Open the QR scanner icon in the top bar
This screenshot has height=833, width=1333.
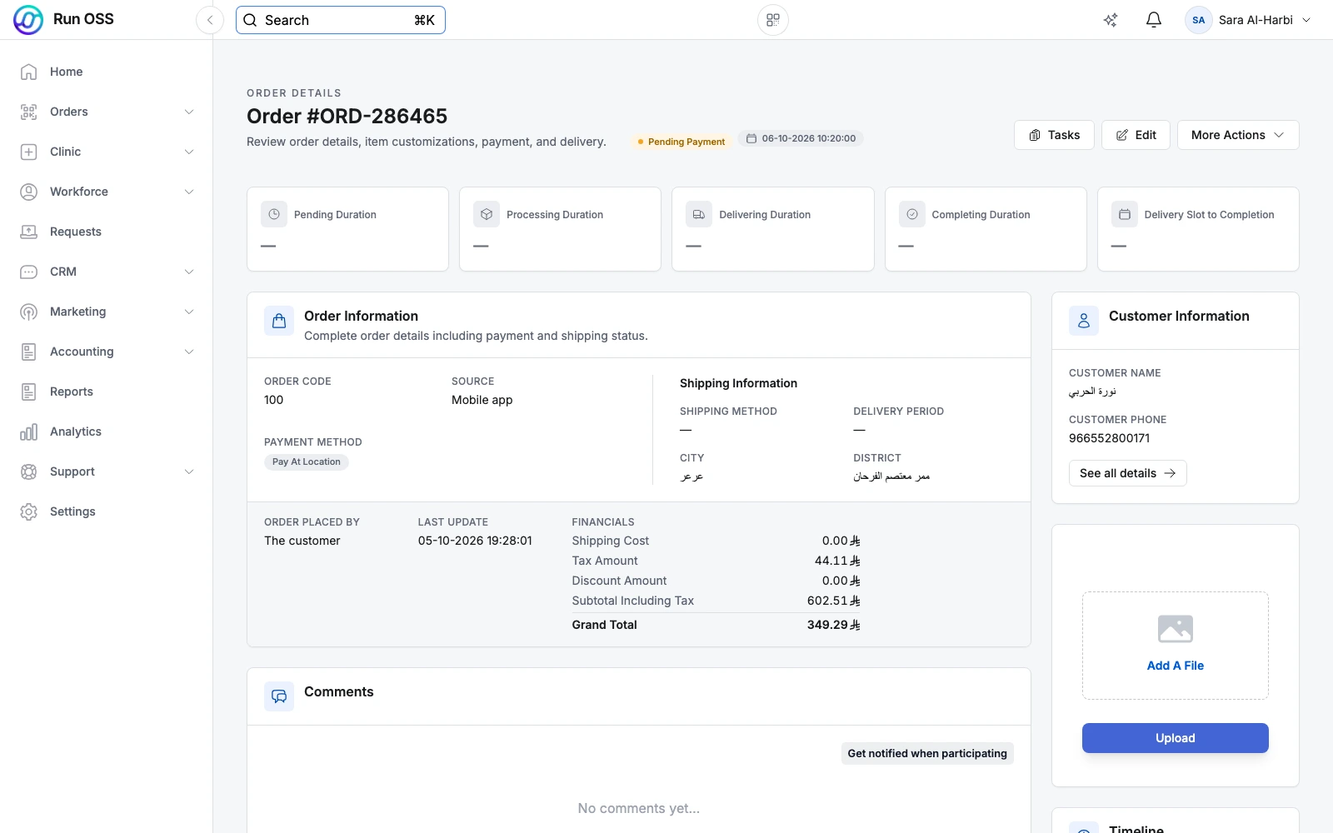pyautogui.click(x=773, y=20)
